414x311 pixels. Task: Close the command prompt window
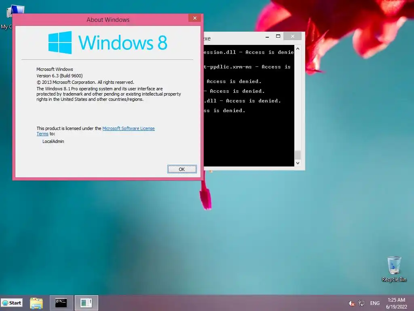pos(293,36)
